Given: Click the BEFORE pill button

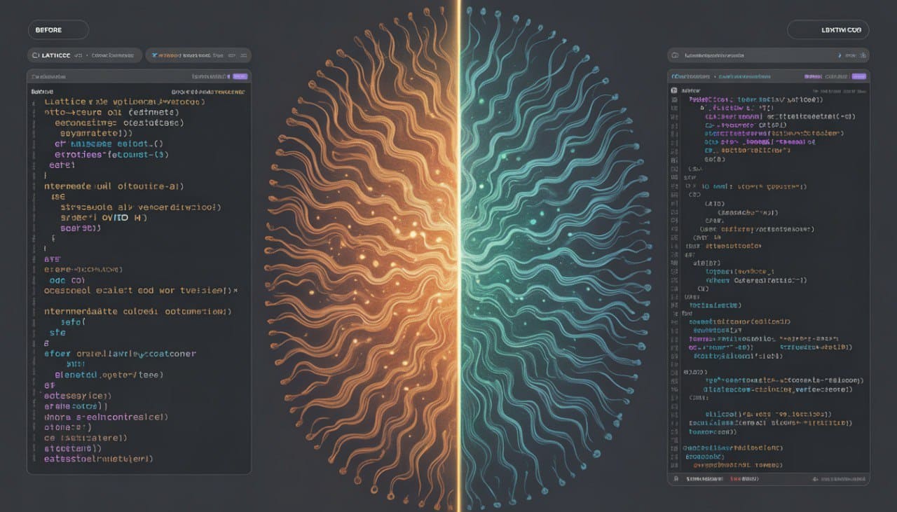Looking at the screenshot, I should coord(58,30).
